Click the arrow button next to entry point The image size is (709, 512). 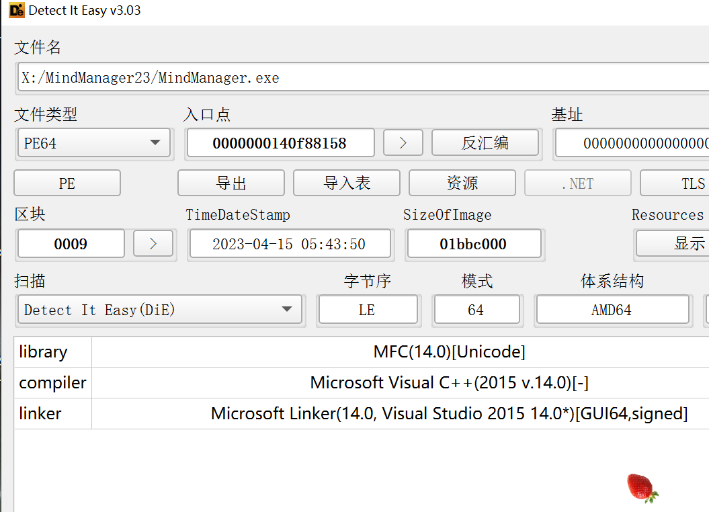[403, 143]
